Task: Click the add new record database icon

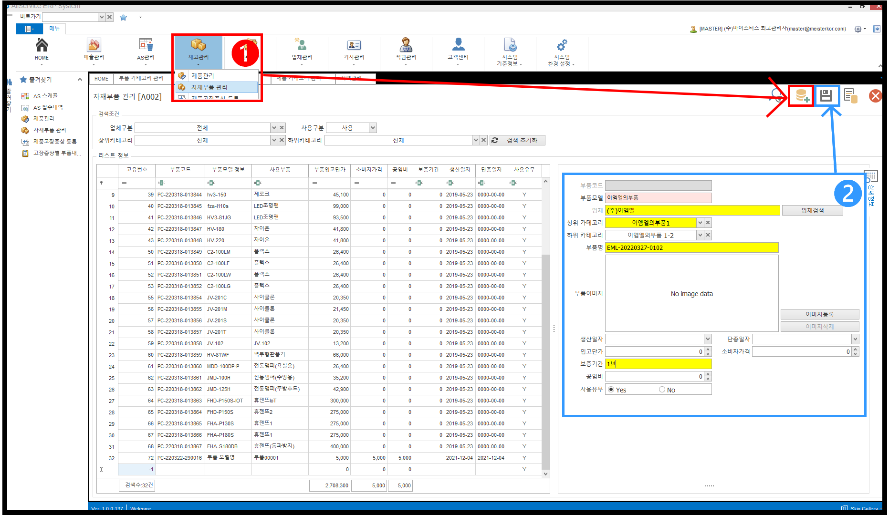Action: (x=802, y=96)
